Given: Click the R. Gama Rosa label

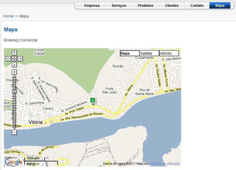Looking at the screenshot, I should (35, 103).
